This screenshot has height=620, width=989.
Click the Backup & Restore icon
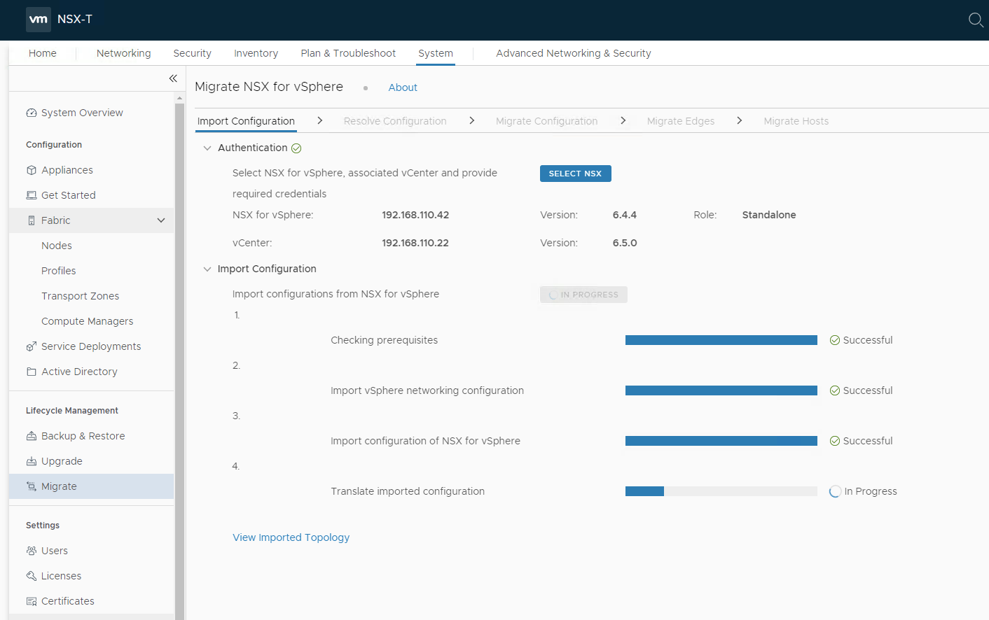tap(32, 436)
